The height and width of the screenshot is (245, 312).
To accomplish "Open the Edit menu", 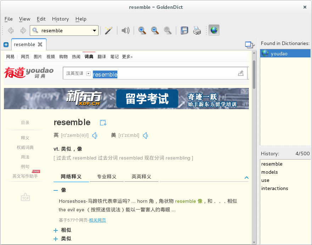I will click(x=41, y=19).
